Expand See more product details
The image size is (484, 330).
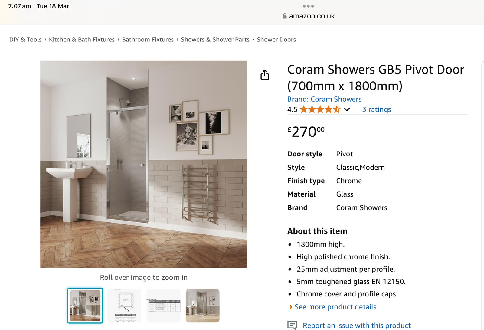pyautogui.click(x=335, y=307)
